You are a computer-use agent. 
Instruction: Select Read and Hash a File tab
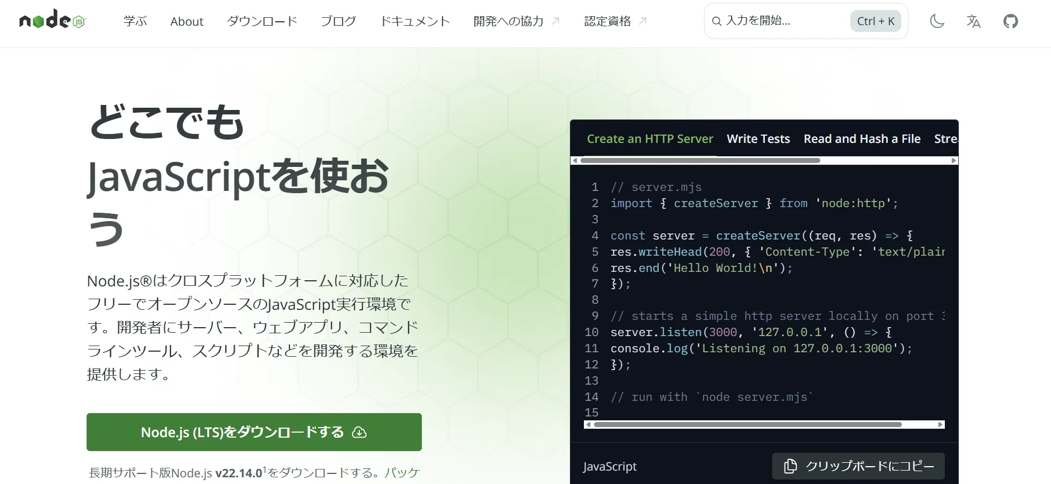pyautogui.click(x=862, y=139)
